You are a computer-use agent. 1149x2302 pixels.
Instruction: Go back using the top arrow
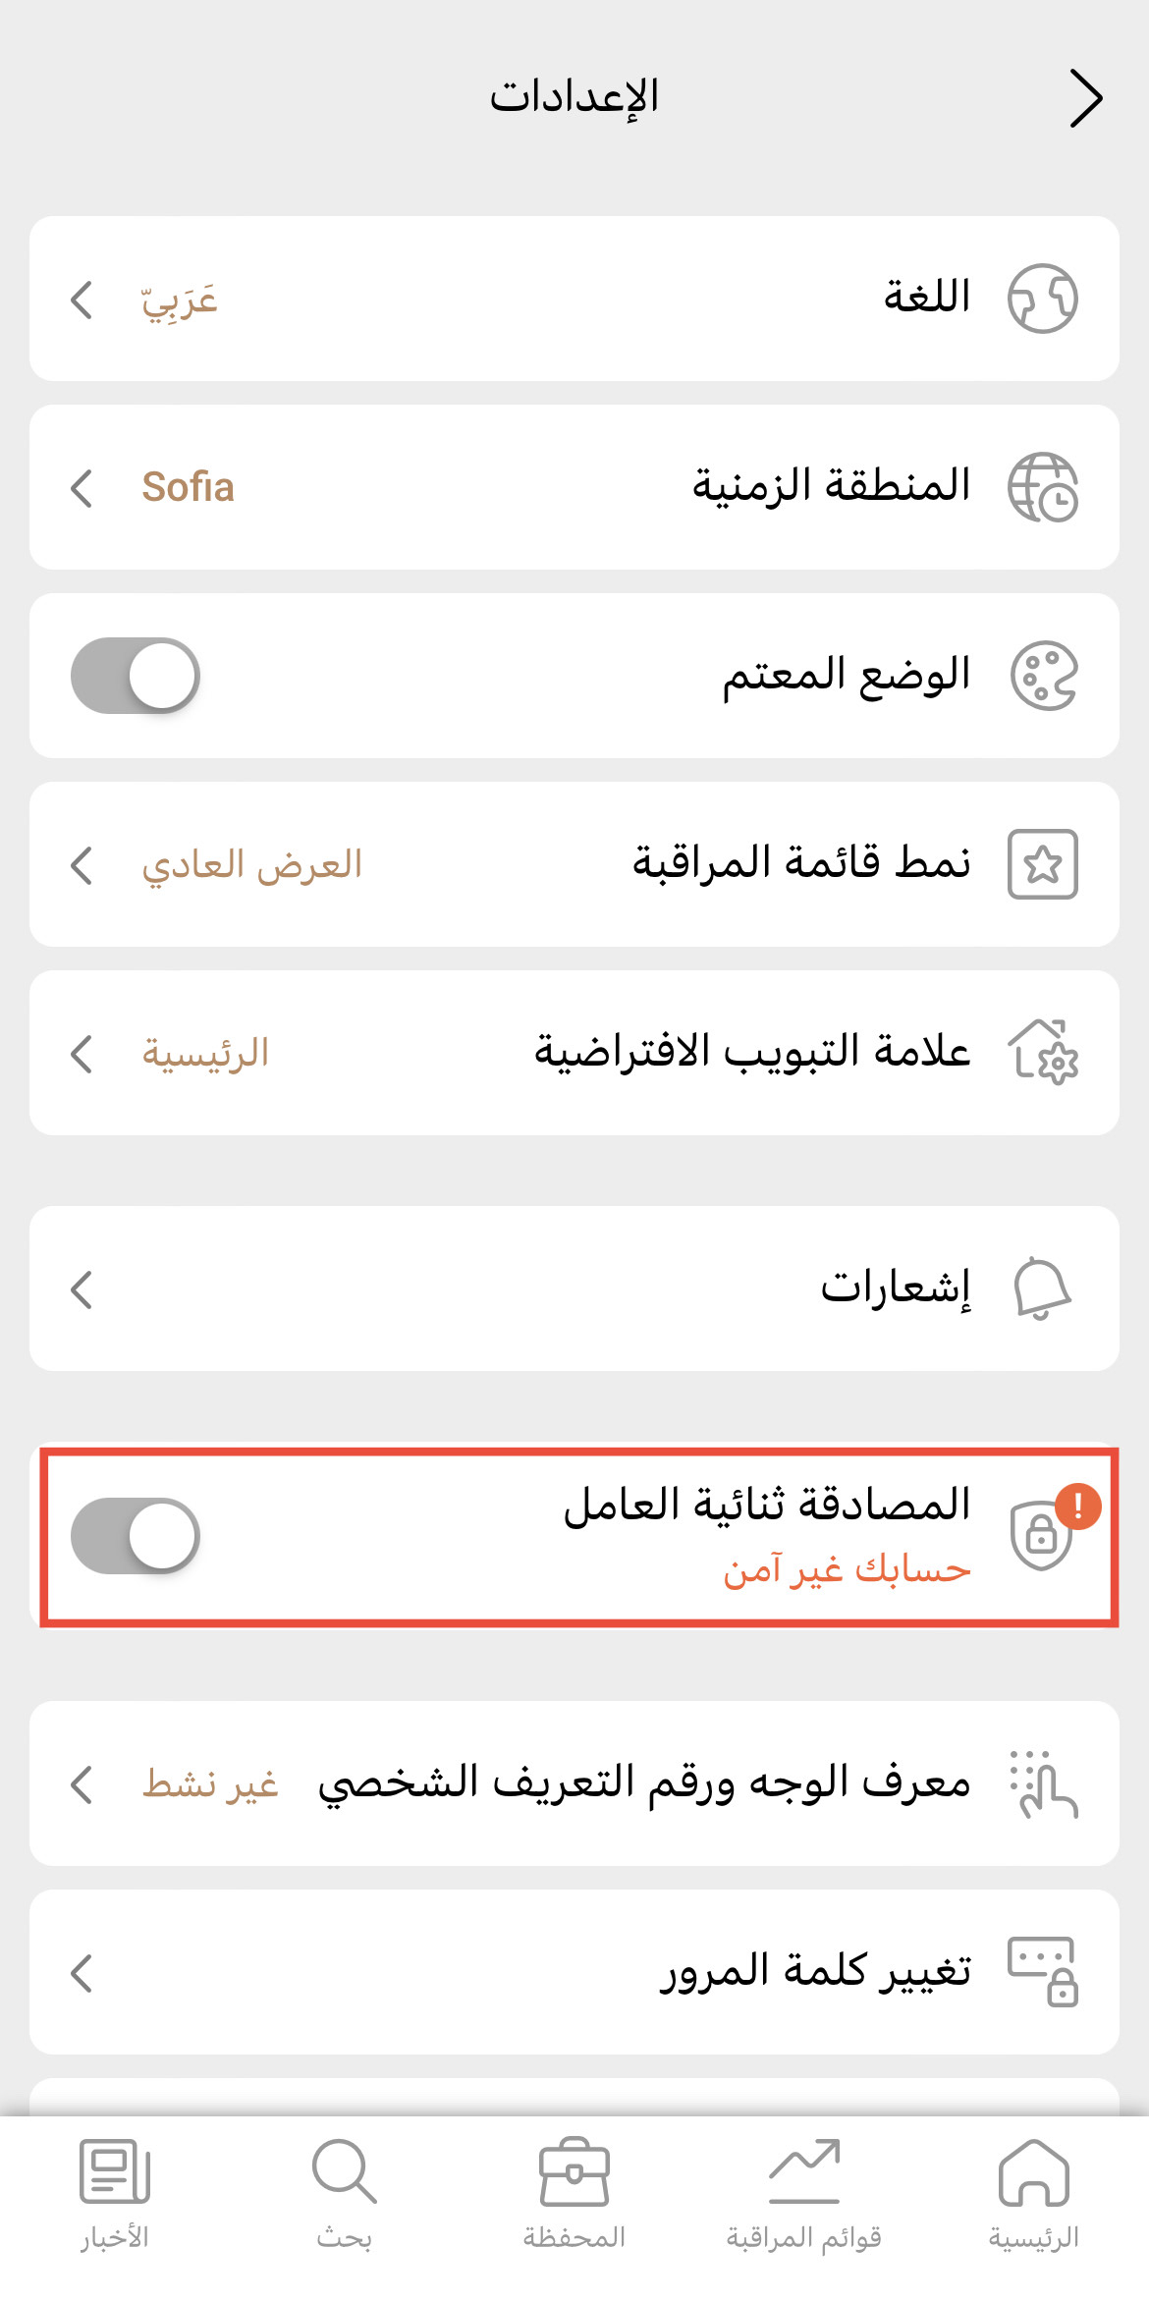click(1085, 98)
